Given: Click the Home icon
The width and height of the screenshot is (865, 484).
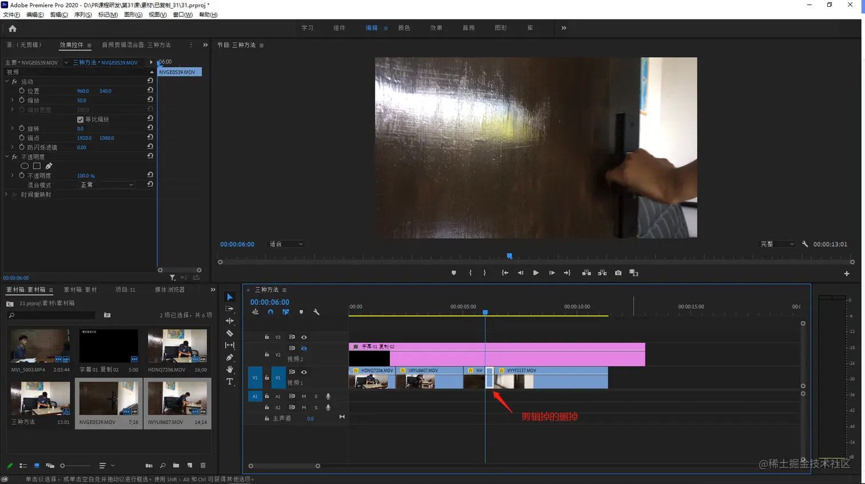Looking at the screenshot, I should tap(13, 28).
